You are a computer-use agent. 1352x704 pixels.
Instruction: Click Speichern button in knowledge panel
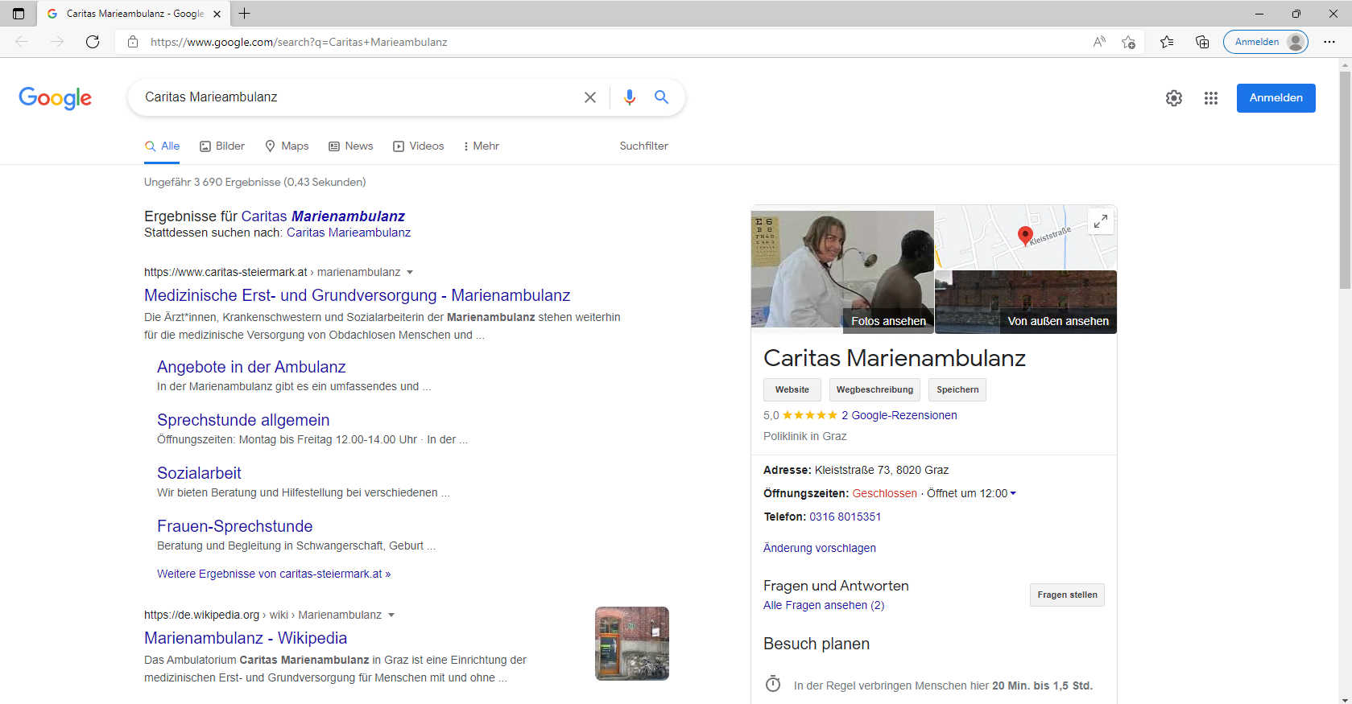coord(957,389)
